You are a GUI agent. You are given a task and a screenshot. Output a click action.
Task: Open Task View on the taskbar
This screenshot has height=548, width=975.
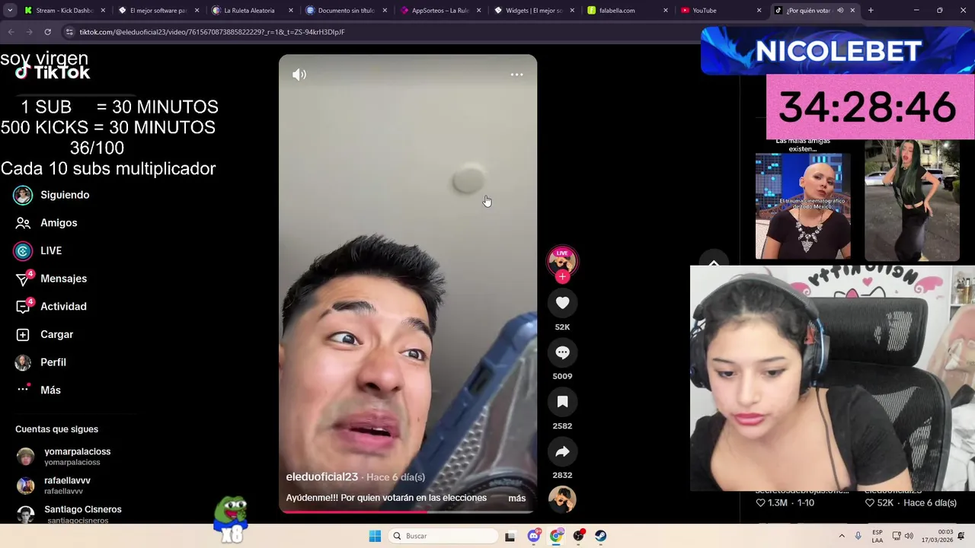(510, 536)
